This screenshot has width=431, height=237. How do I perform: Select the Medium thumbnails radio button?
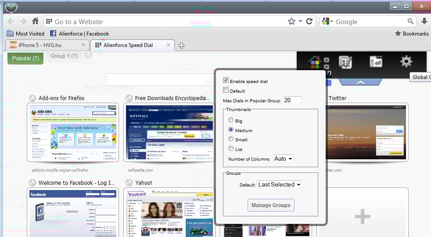[x=231, y=129]
